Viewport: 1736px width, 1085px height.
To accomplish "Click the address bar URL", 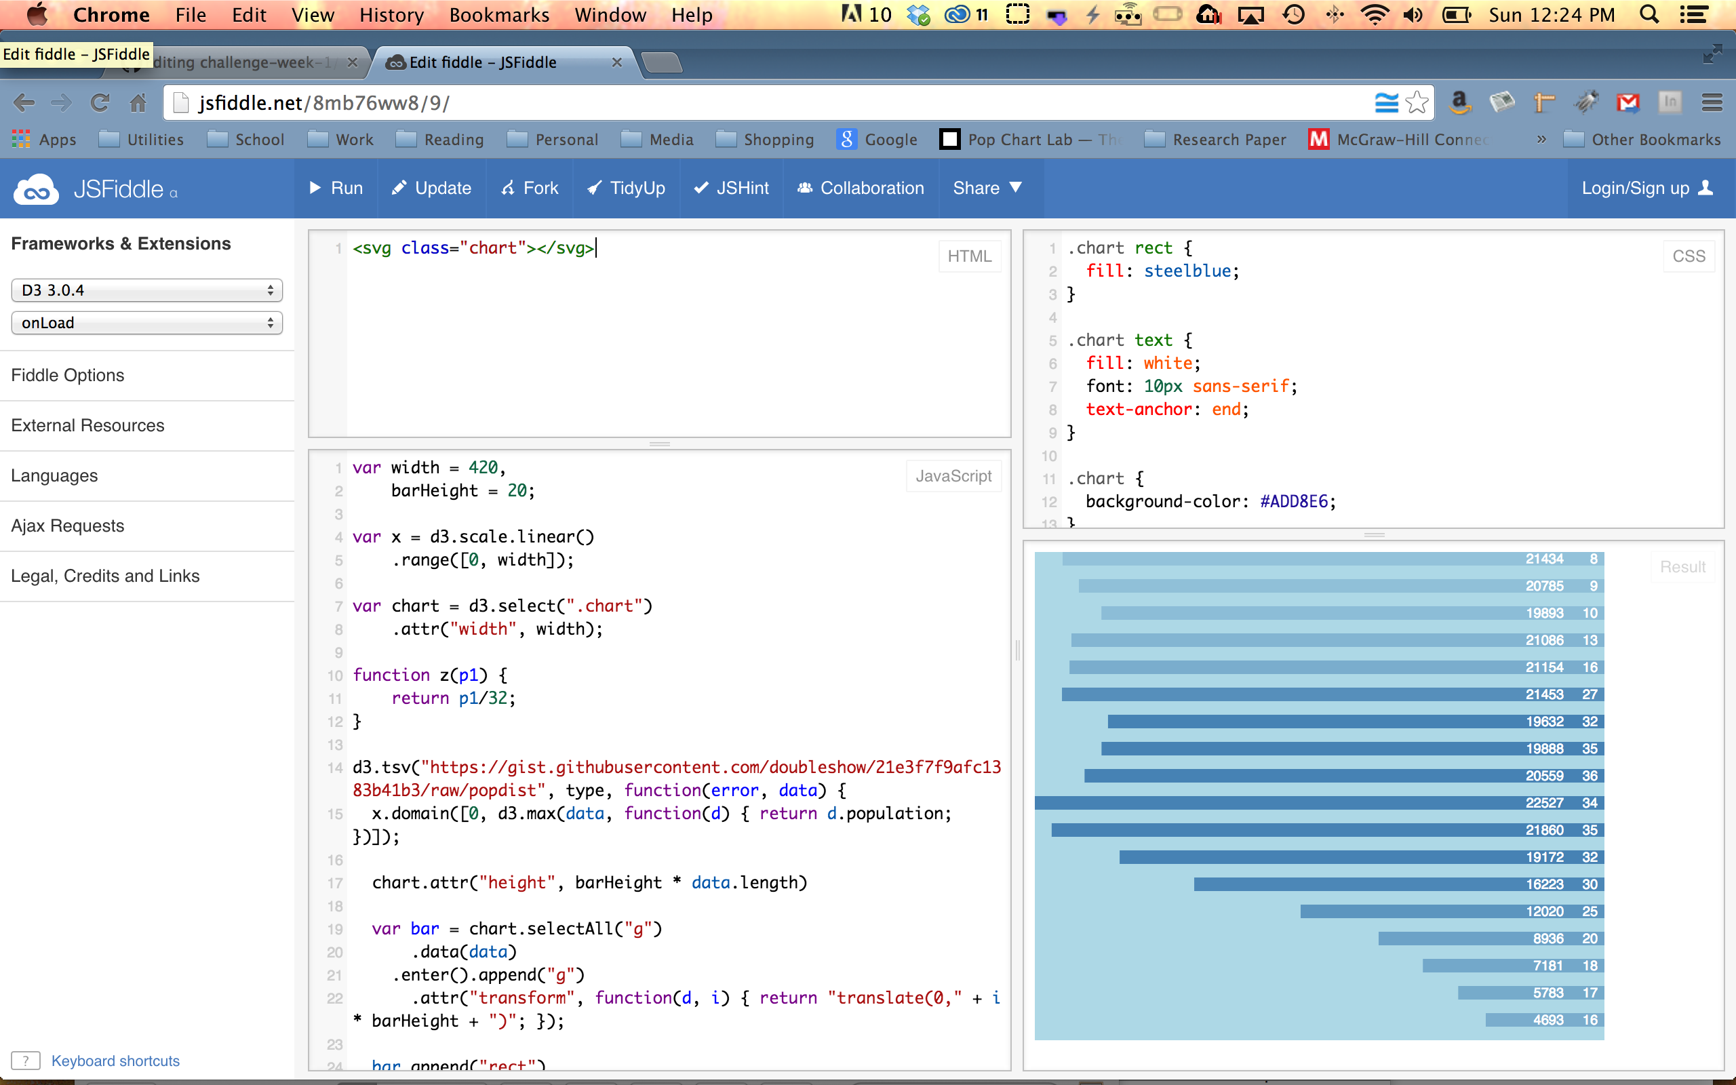I will point(324,103).
